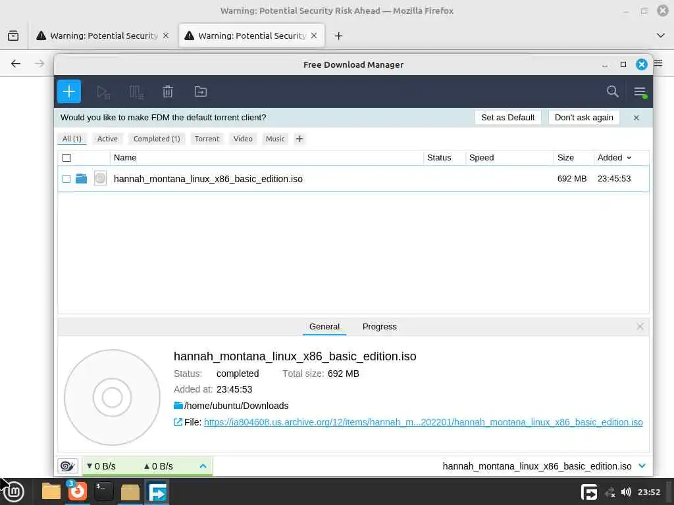Collapse details with bottom-right down chevron
Viewport: 674px width, 505px height.
(x=642, y=466)
